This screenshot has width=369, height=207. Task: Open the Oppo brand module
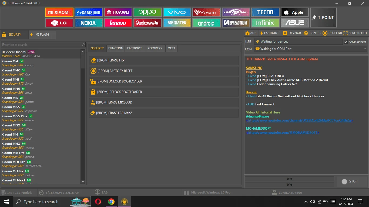(x=147, y=12)
